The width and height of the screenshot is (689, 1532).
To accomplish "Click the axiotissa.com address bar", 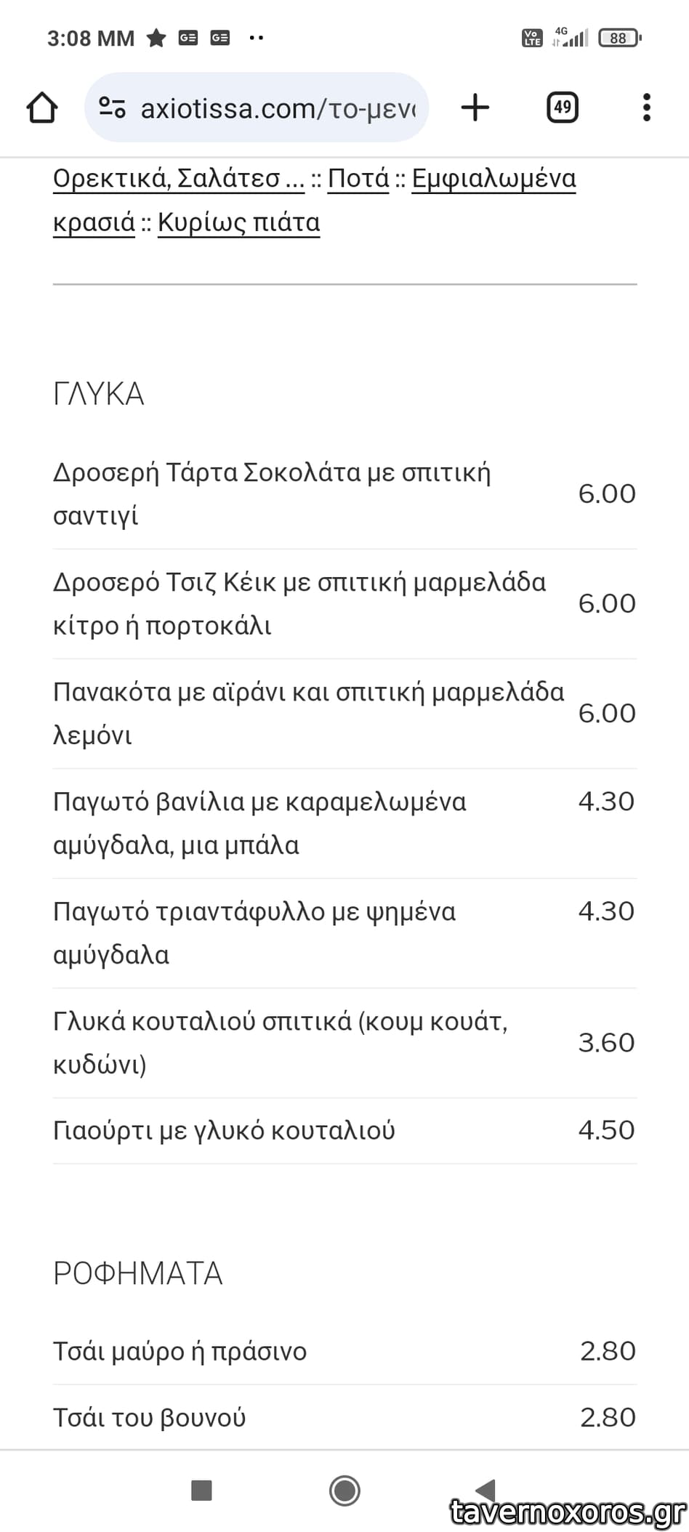I will 278,108.
